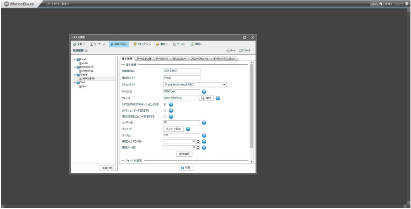Click the 外部接続名 input field
Screen dimensions: 411x209
[181, 71]
